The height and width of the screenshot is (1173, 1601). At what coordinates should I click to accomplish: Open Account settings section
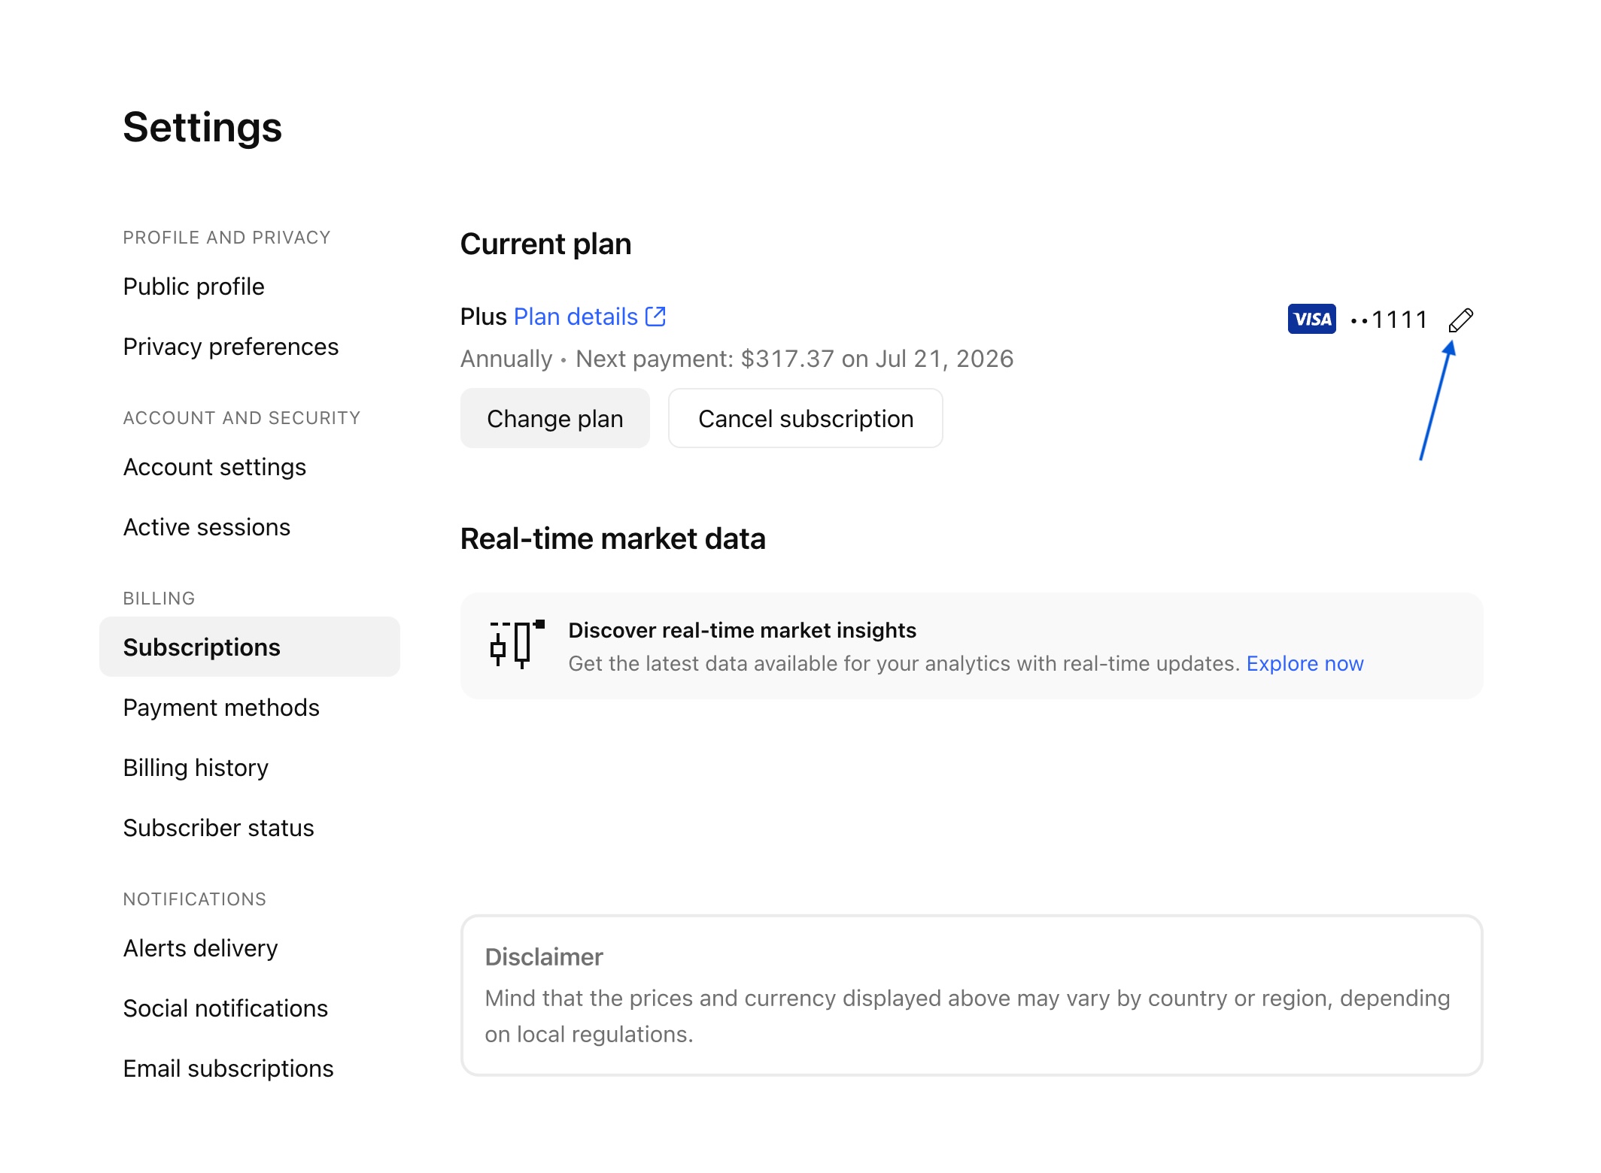(x=214, y=467)
